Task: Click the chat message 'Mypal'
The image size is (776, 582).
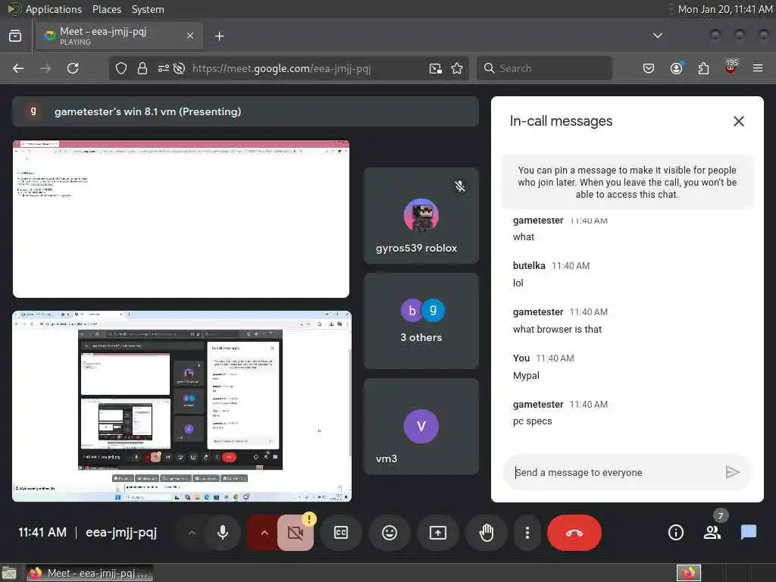Action: [x=526, y=376]
